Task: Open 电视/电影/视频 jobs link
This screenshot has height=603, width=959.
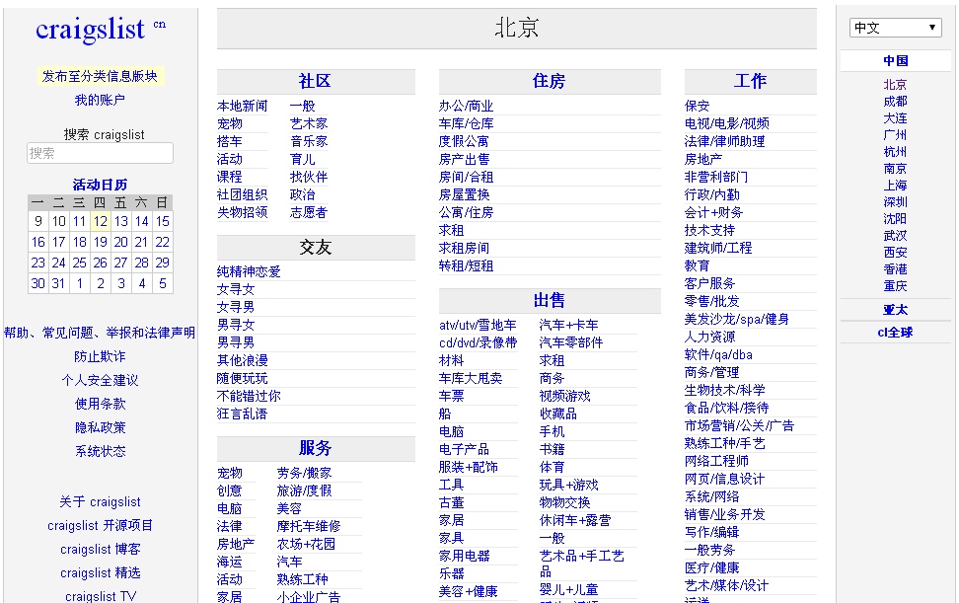Action: pos(727,124)
